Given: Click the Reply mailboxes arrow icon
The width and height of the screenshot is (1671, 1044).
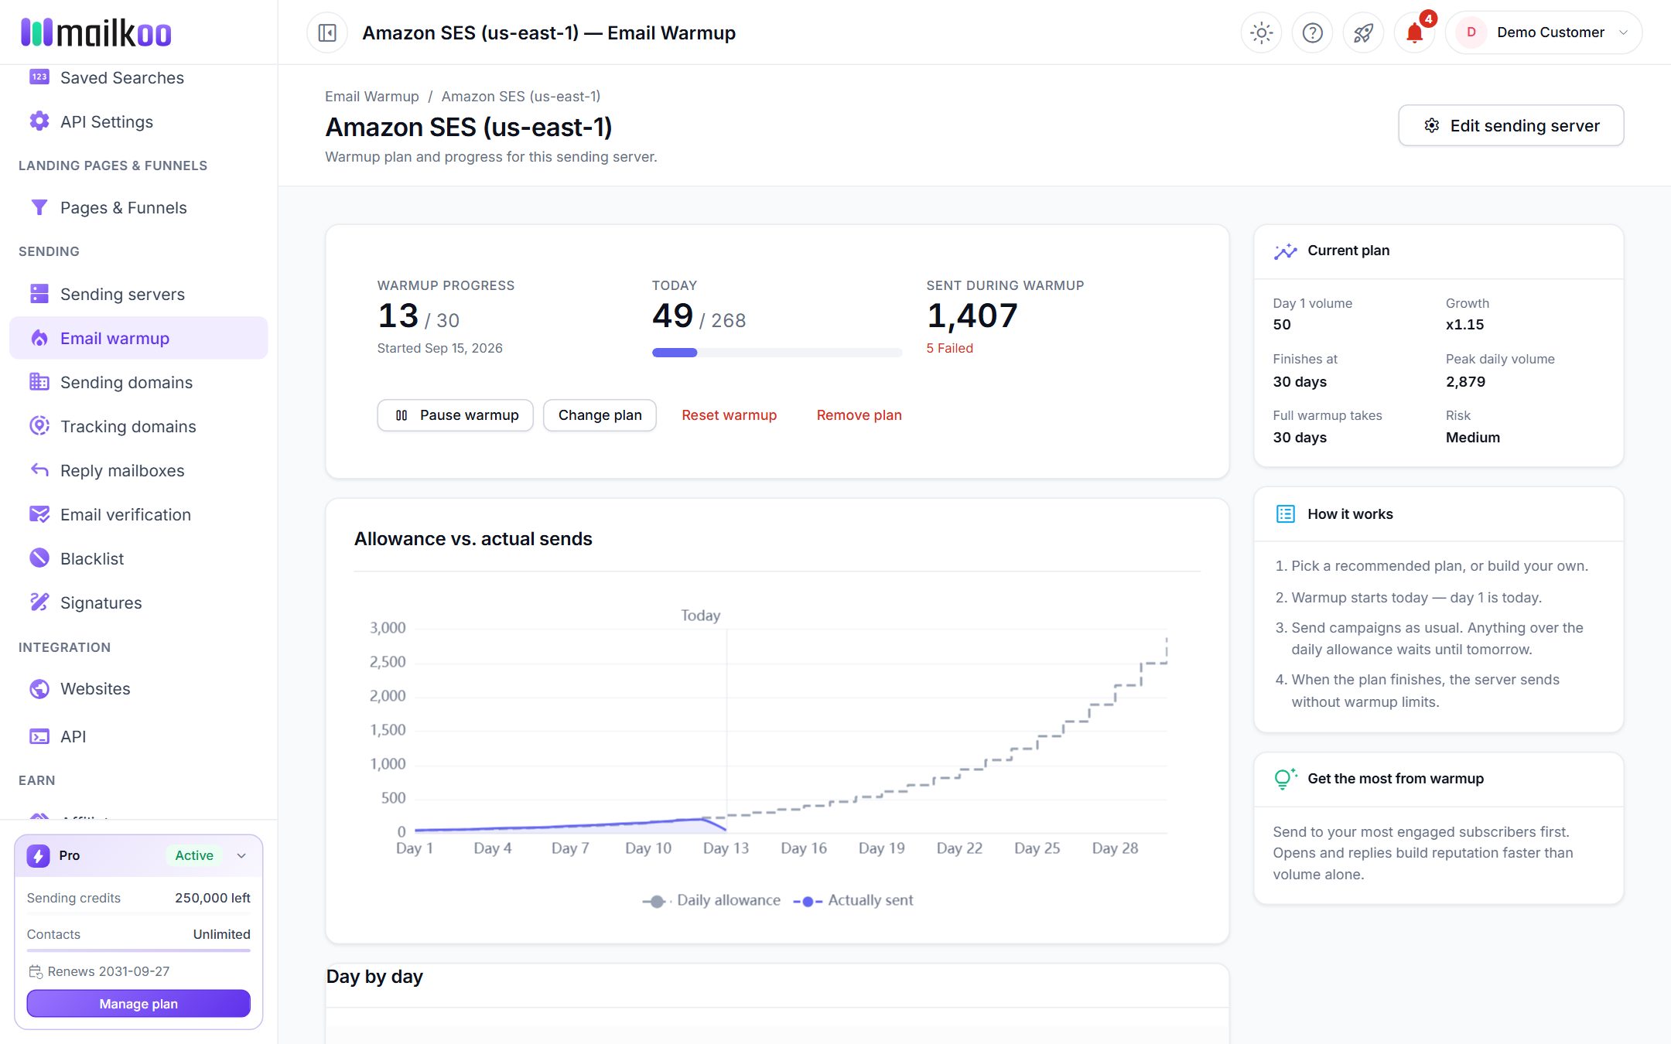Looking at the screenshot, I should tap(39, 470).
